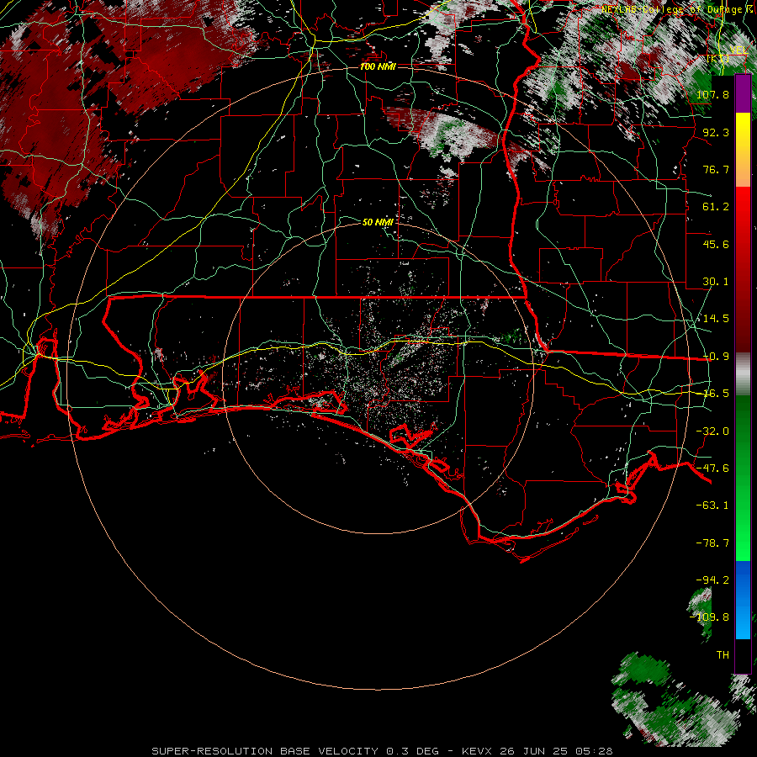Click the 92.3 velocity scale value
Image resolution: width=757 pixels, height=757 pixels.
tap(716, 132)
